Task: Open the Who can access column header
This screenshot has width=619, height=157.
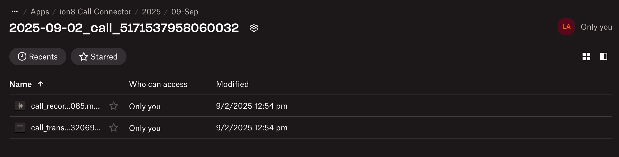Action: pyautogui.click(x=158, y=84)
